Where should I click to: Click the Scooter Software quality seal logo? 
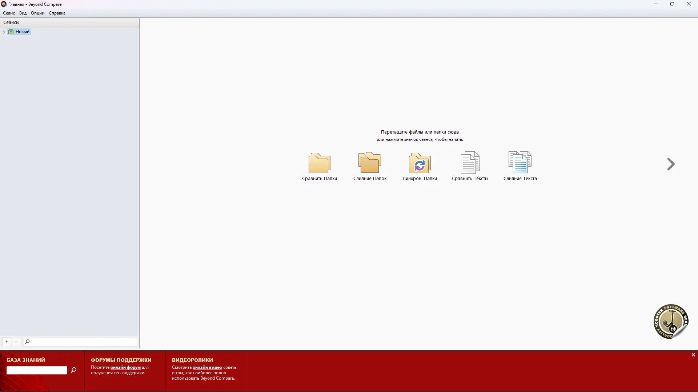tap(671, 322)
